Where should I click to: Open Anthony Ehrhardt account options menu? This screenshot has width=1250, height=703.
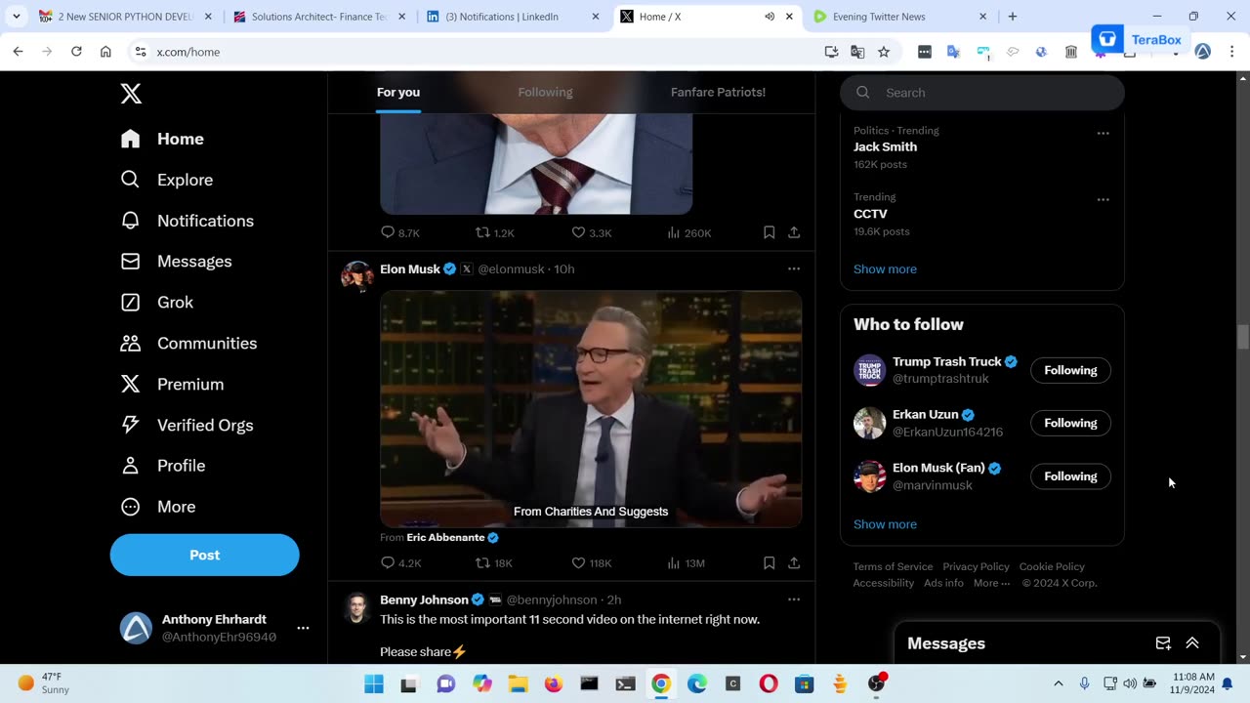[303, 628]
